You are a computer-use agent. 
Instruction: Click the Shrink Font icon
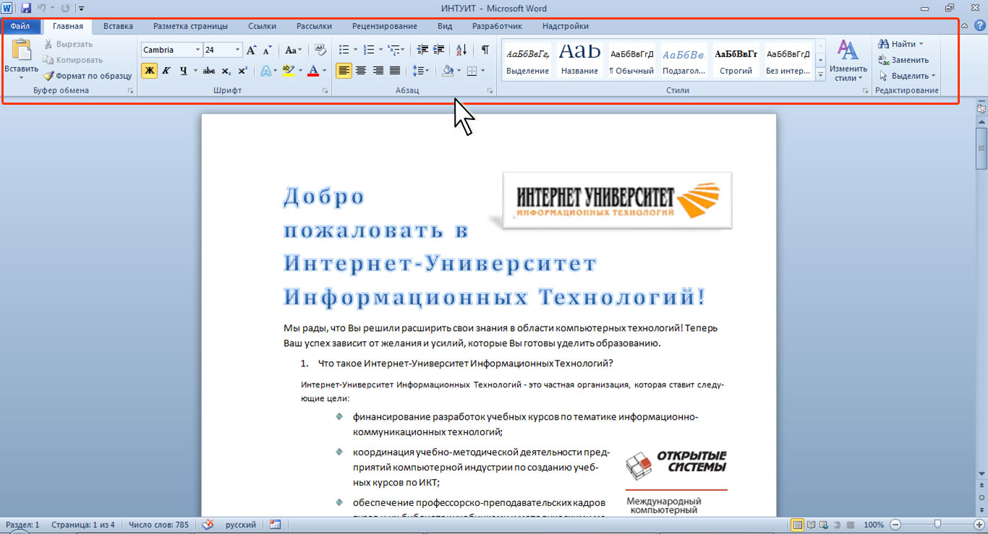[x=267, y=50]
